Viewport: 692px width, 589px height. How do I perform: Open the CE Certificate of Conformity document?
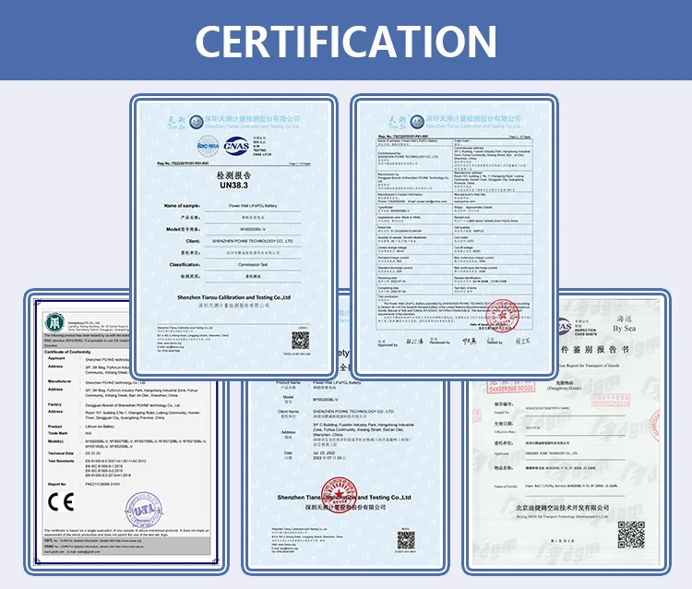tap(125, 432)
